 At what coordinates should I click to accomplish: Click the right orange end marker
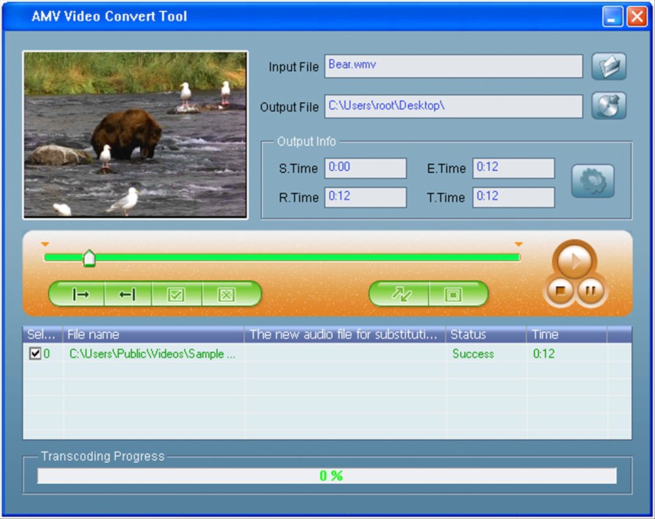[518, 244]
